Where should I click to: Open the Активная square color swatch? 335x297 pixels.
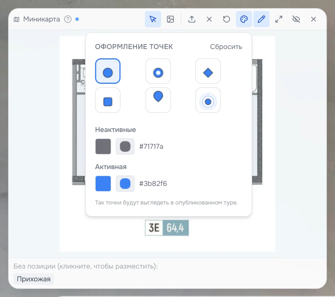click(103, 184)
